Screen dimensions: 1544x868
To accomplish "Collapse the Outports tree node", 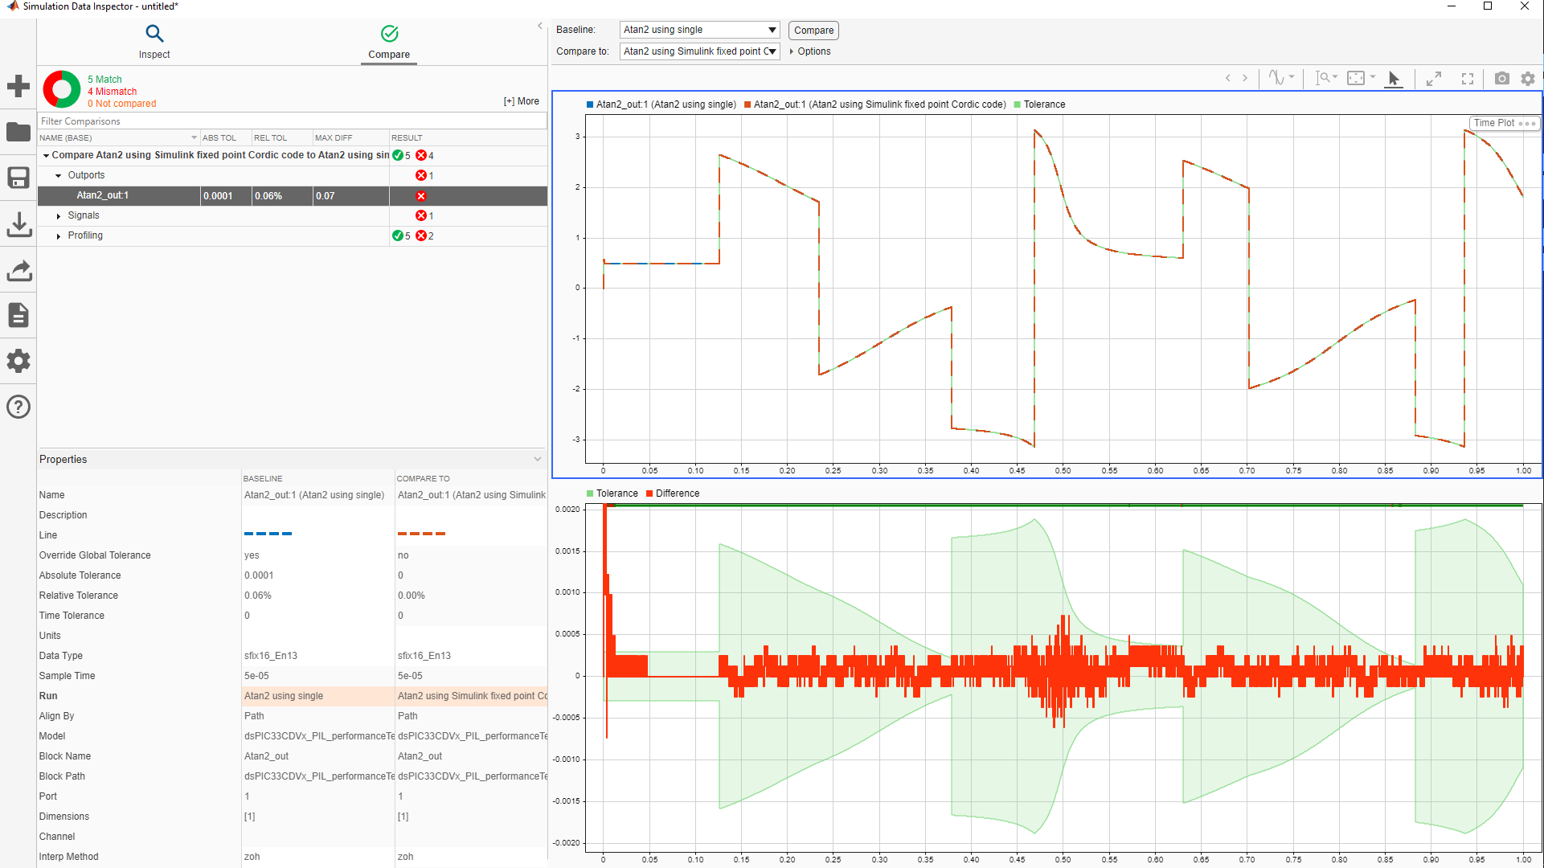I will click(x=59, y=175).
